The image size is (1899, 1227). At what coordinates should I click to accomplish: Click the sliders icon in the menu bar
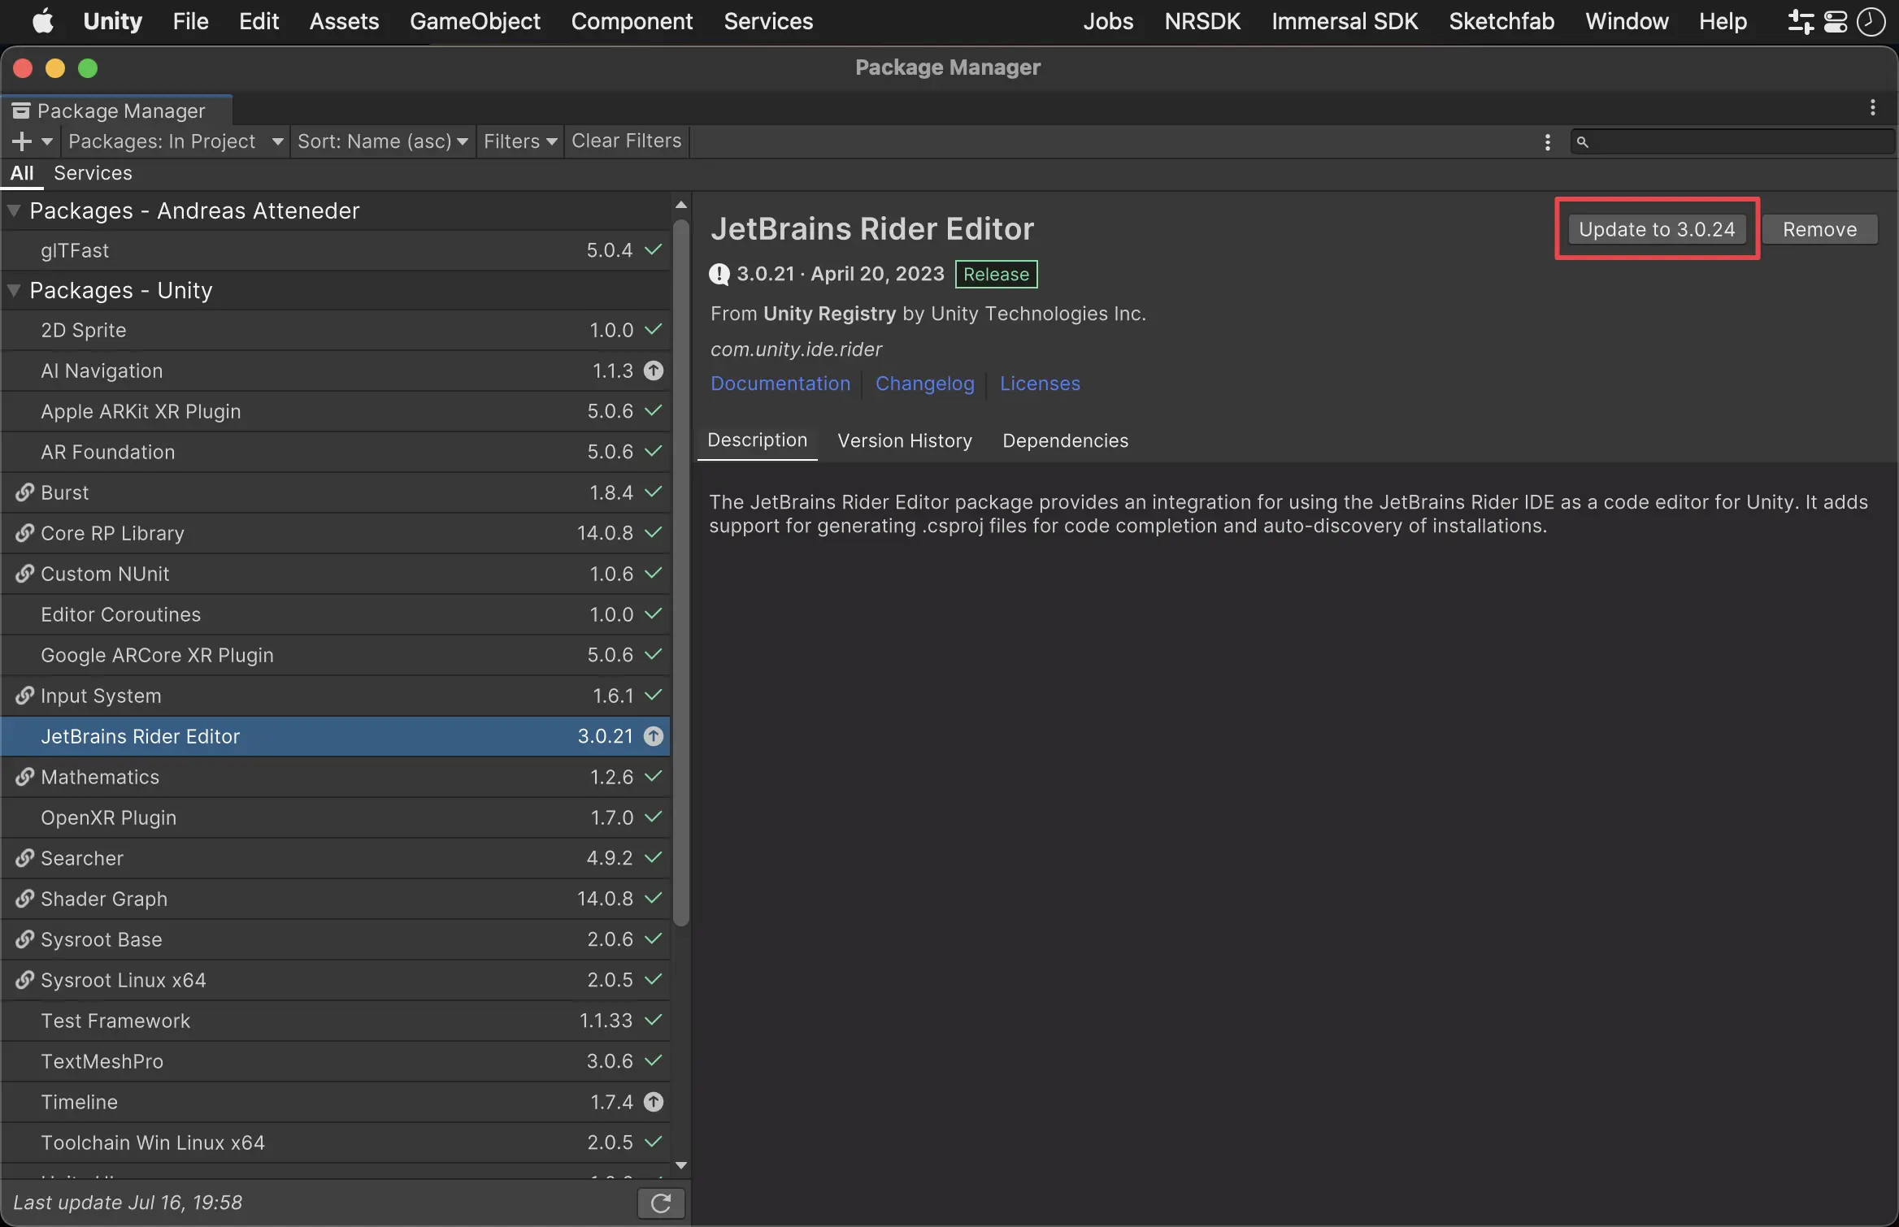coord(1801,21)
